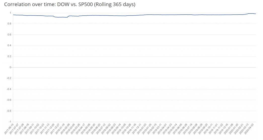Screen dimensions: 263x140
Task: Click the y-axis label 1 at the top
Action: pos(10,13)
